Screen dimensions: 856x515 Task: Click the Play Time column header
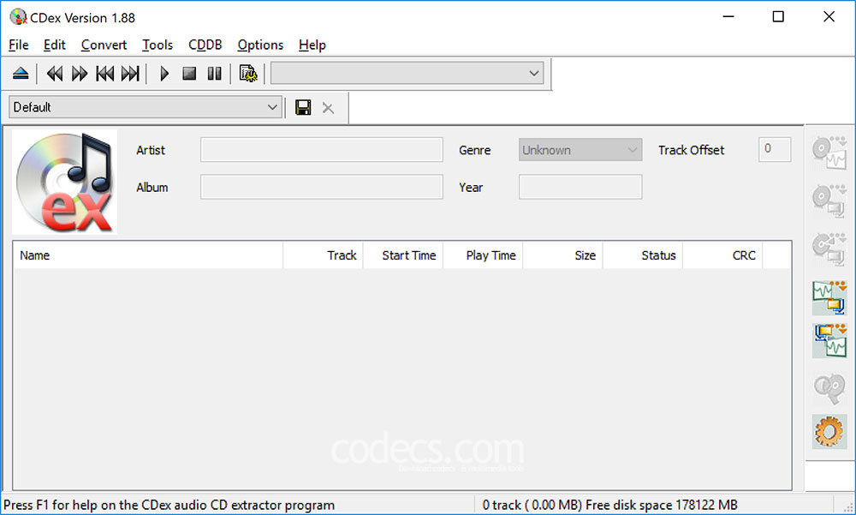point(483,255)
